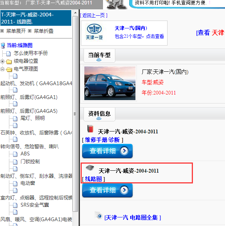
Task: Open the 怎么使用本手册 document icon
Action: click(9, 53)
